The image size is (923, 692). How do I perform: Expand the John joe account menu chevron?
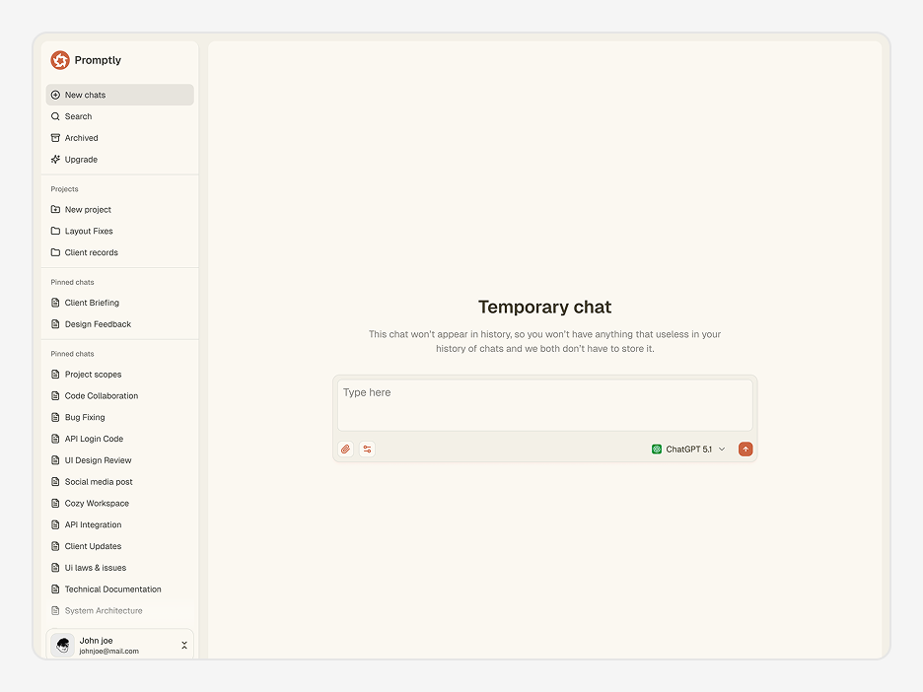point(184,646)
